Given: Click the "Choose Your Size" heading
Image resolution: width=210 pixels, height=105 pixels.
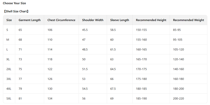Looking at the screenshot, I should 14,3.
